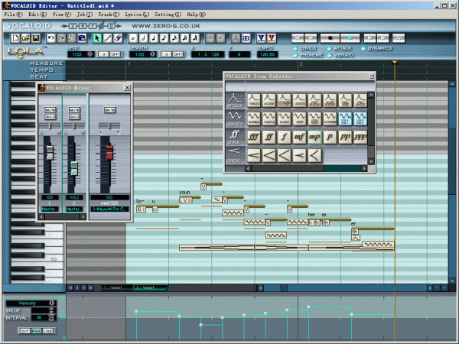The height and width of the screenshot is (344, 459).
Task: Click the red V icon in the toolbar
Action: click(x=272, y=38)
